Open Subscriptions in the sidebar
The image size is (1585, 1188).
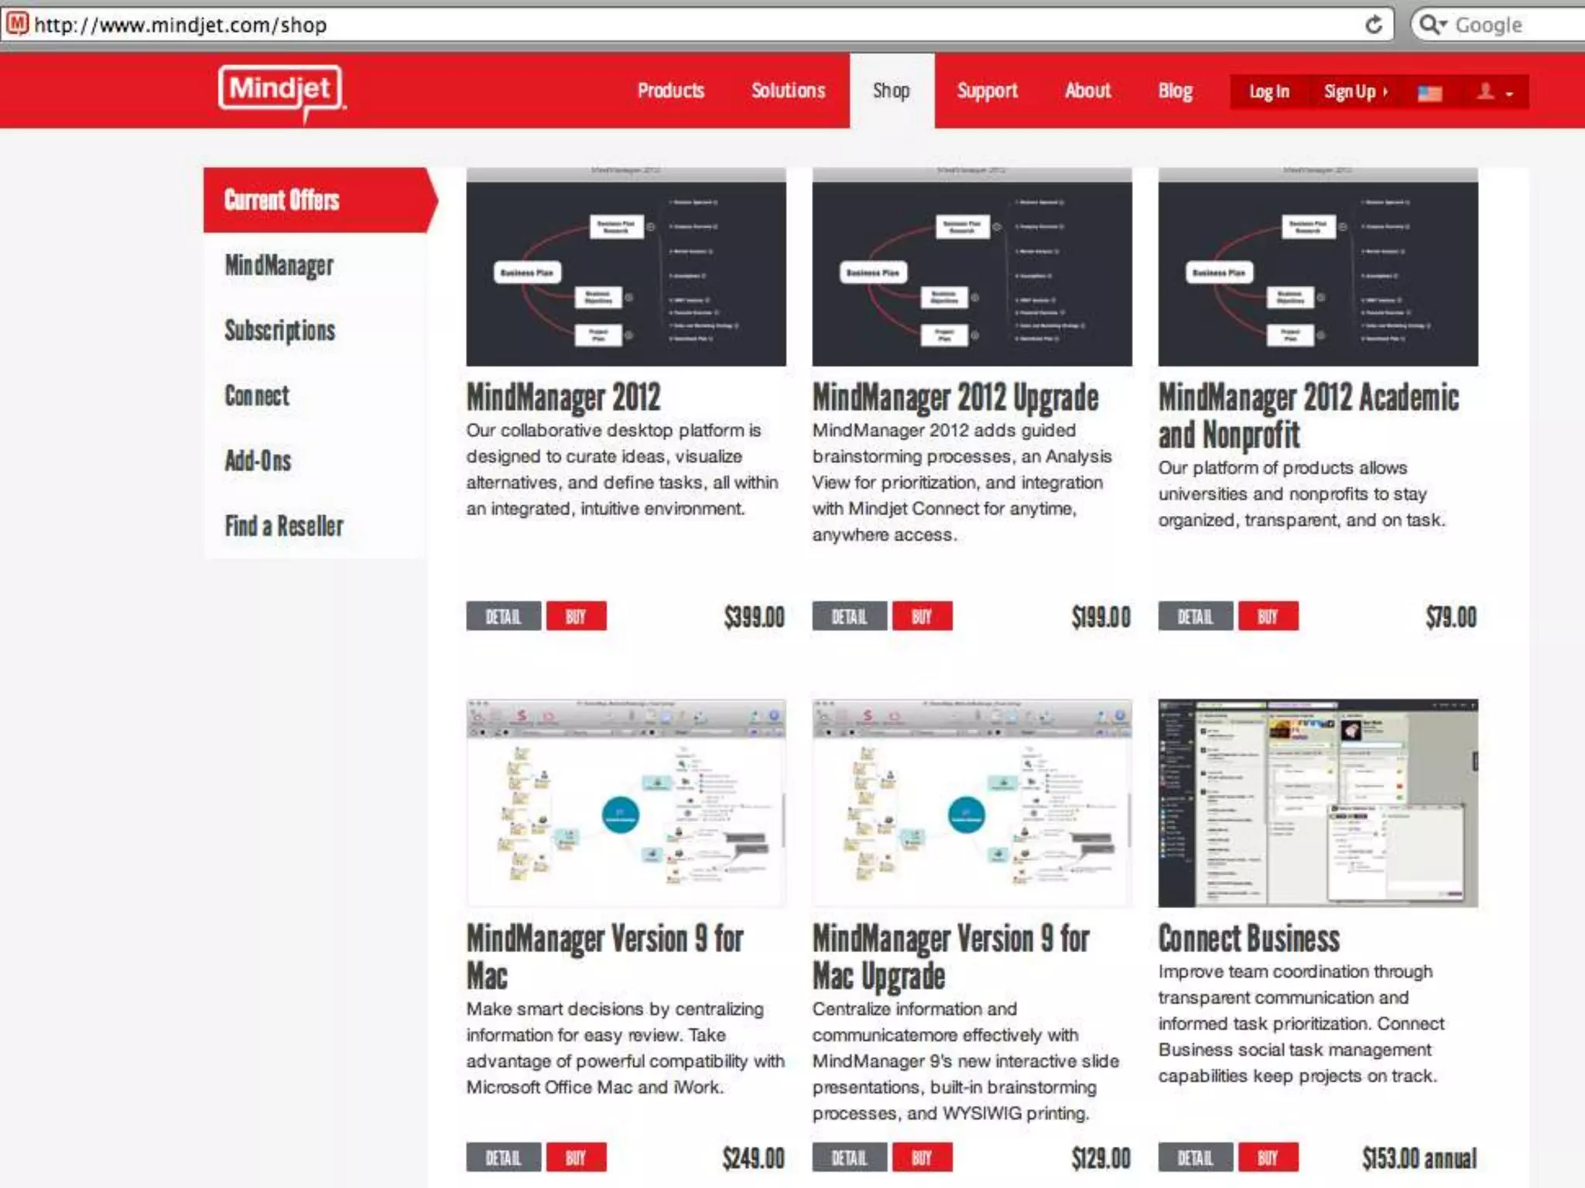tap(279, 330)
